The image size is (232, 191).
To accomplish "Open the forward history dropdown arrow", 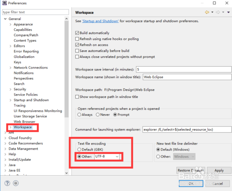I will (223, 12).
